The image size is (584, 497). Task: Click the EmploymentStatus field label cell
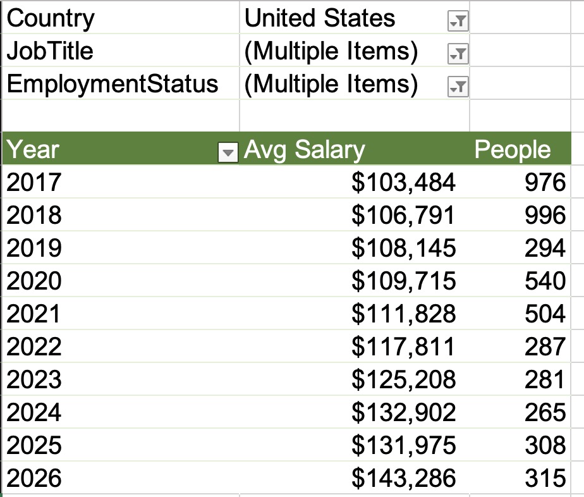[x=113, y=84]
